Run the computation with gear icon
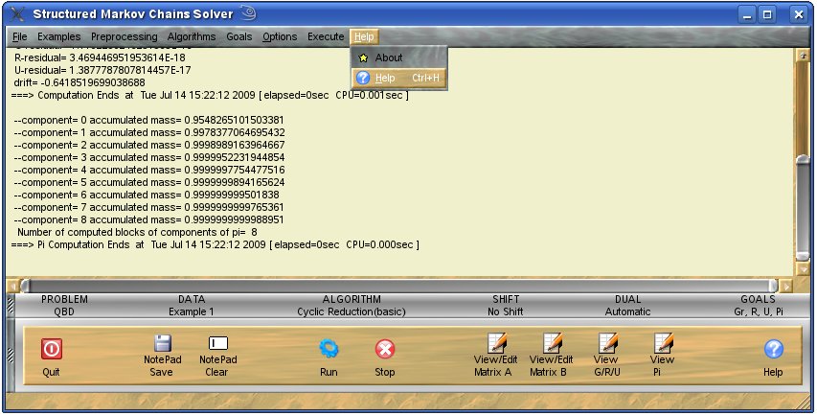Viewport: 817px width, 415px height. tap(329, 349)
